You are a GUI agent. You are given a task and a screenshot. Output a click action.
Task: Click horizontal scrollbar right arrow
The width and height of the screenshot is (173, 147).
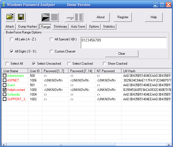click(169, 145)
